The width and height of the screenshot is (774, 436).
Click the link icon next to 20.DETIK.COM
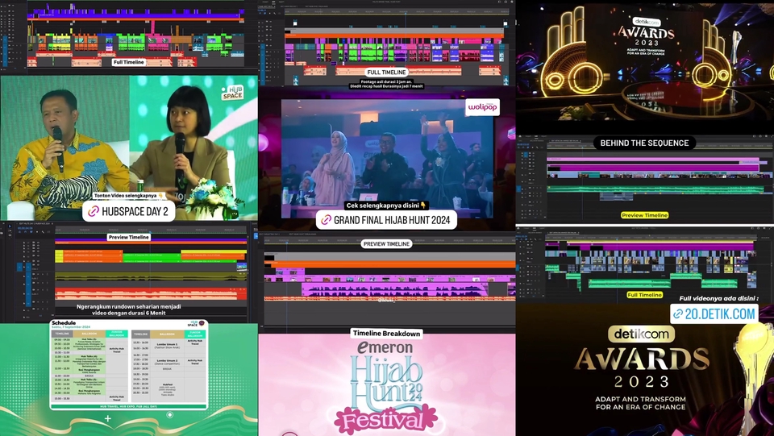coord(679,314)
